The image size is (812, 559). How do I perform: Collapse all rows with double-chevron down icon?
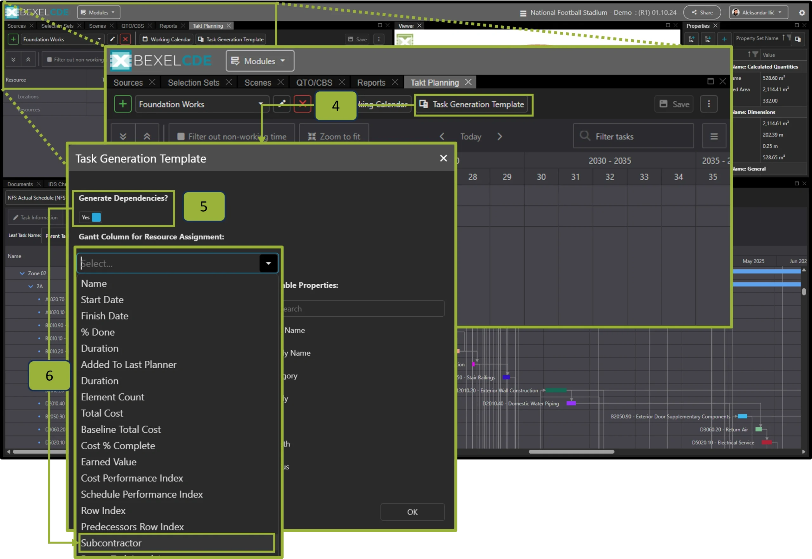click(123, 137)
